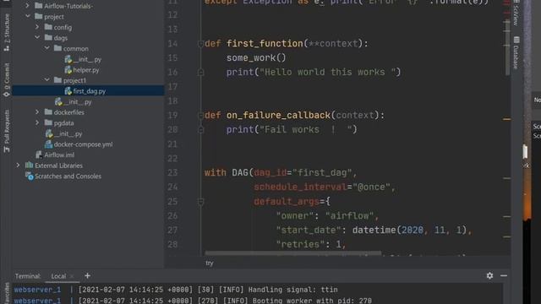Close the Local terminal tab
Viewport: 541px width, 304px height.
tap(72, 276)
